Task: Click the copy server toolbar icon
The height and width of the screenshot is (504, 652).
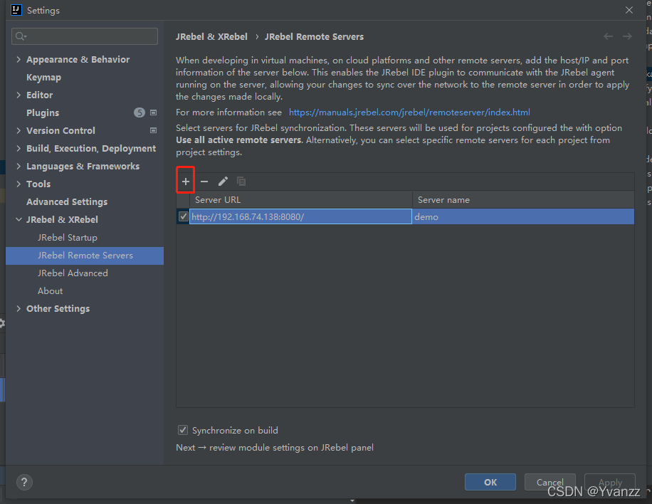Action: tap(241, 182)
